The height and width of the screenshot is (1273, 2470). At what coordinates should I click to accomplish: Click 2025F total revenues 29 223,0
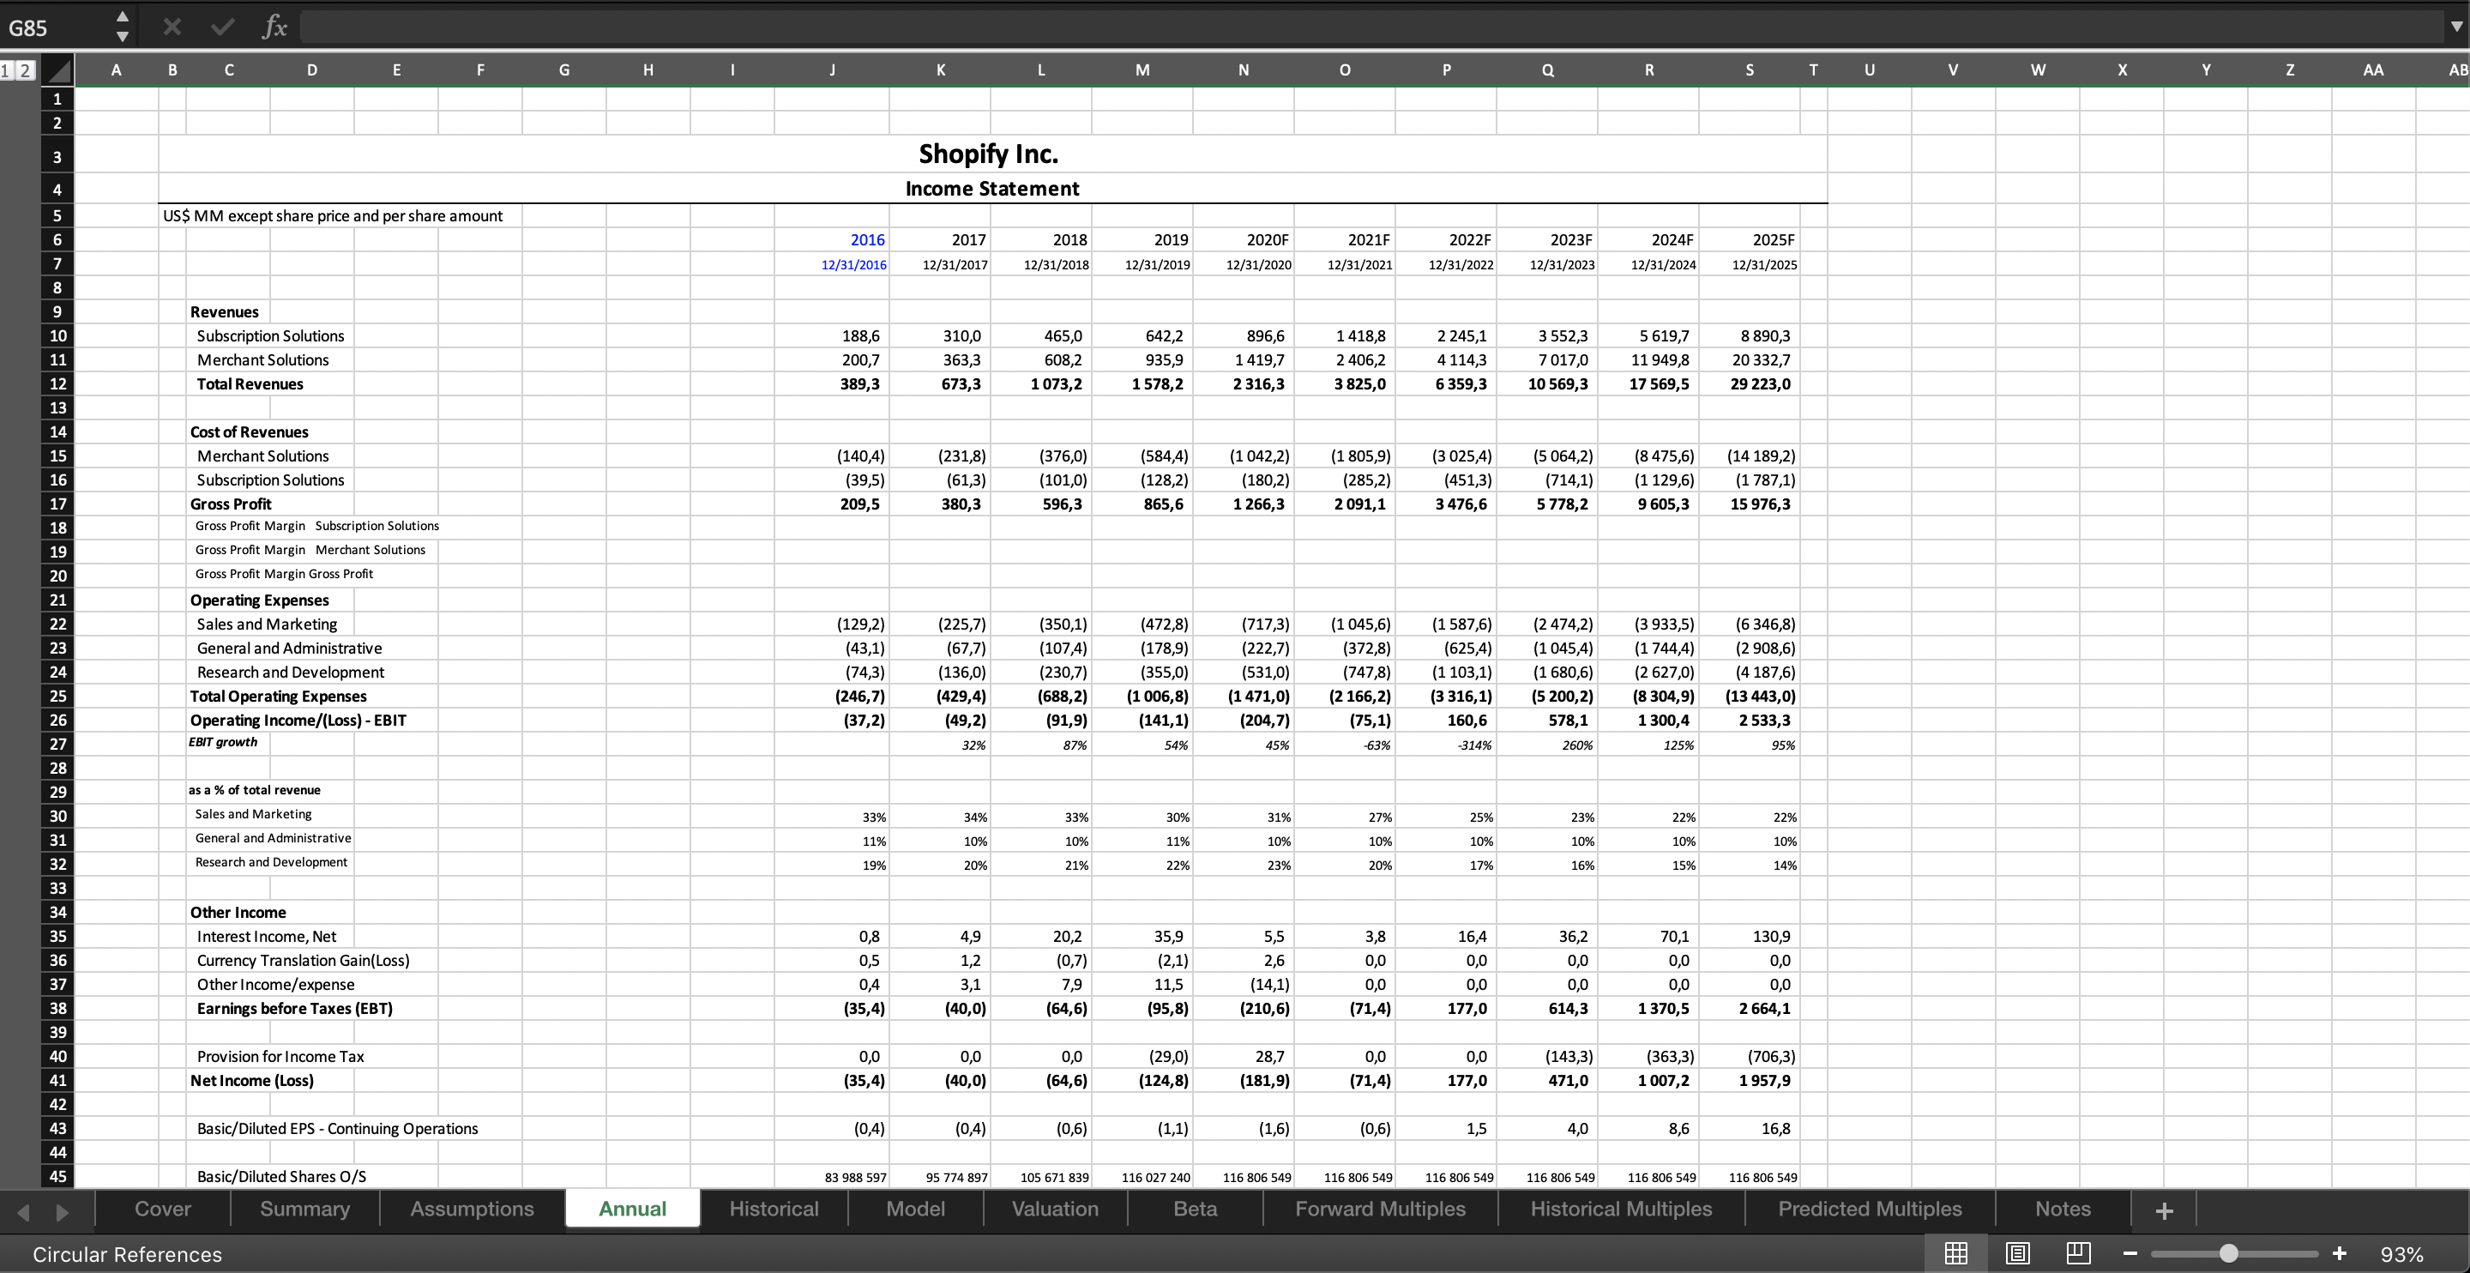[x=1760, y=383]
